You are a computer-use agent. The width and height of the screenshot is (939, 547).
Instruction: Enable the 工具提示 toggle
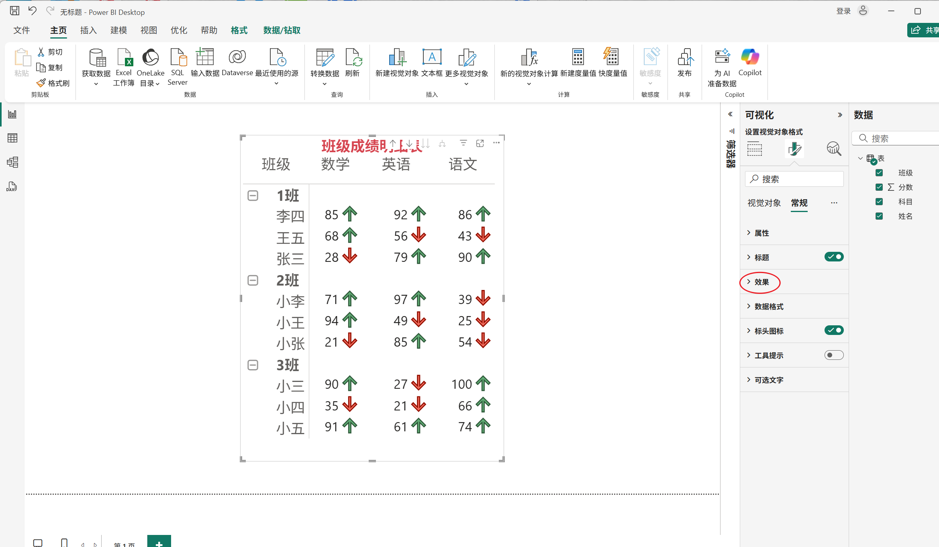click(834, 355)
